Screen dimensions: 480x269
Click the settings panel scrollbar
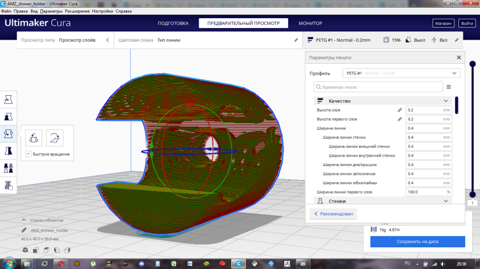point(456,105)
